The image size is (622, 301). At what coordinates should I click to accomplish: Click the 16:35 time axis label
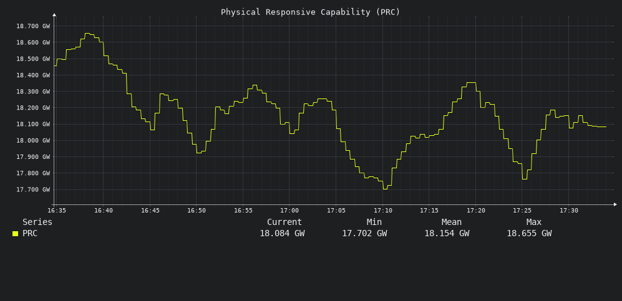pos(57,211)
